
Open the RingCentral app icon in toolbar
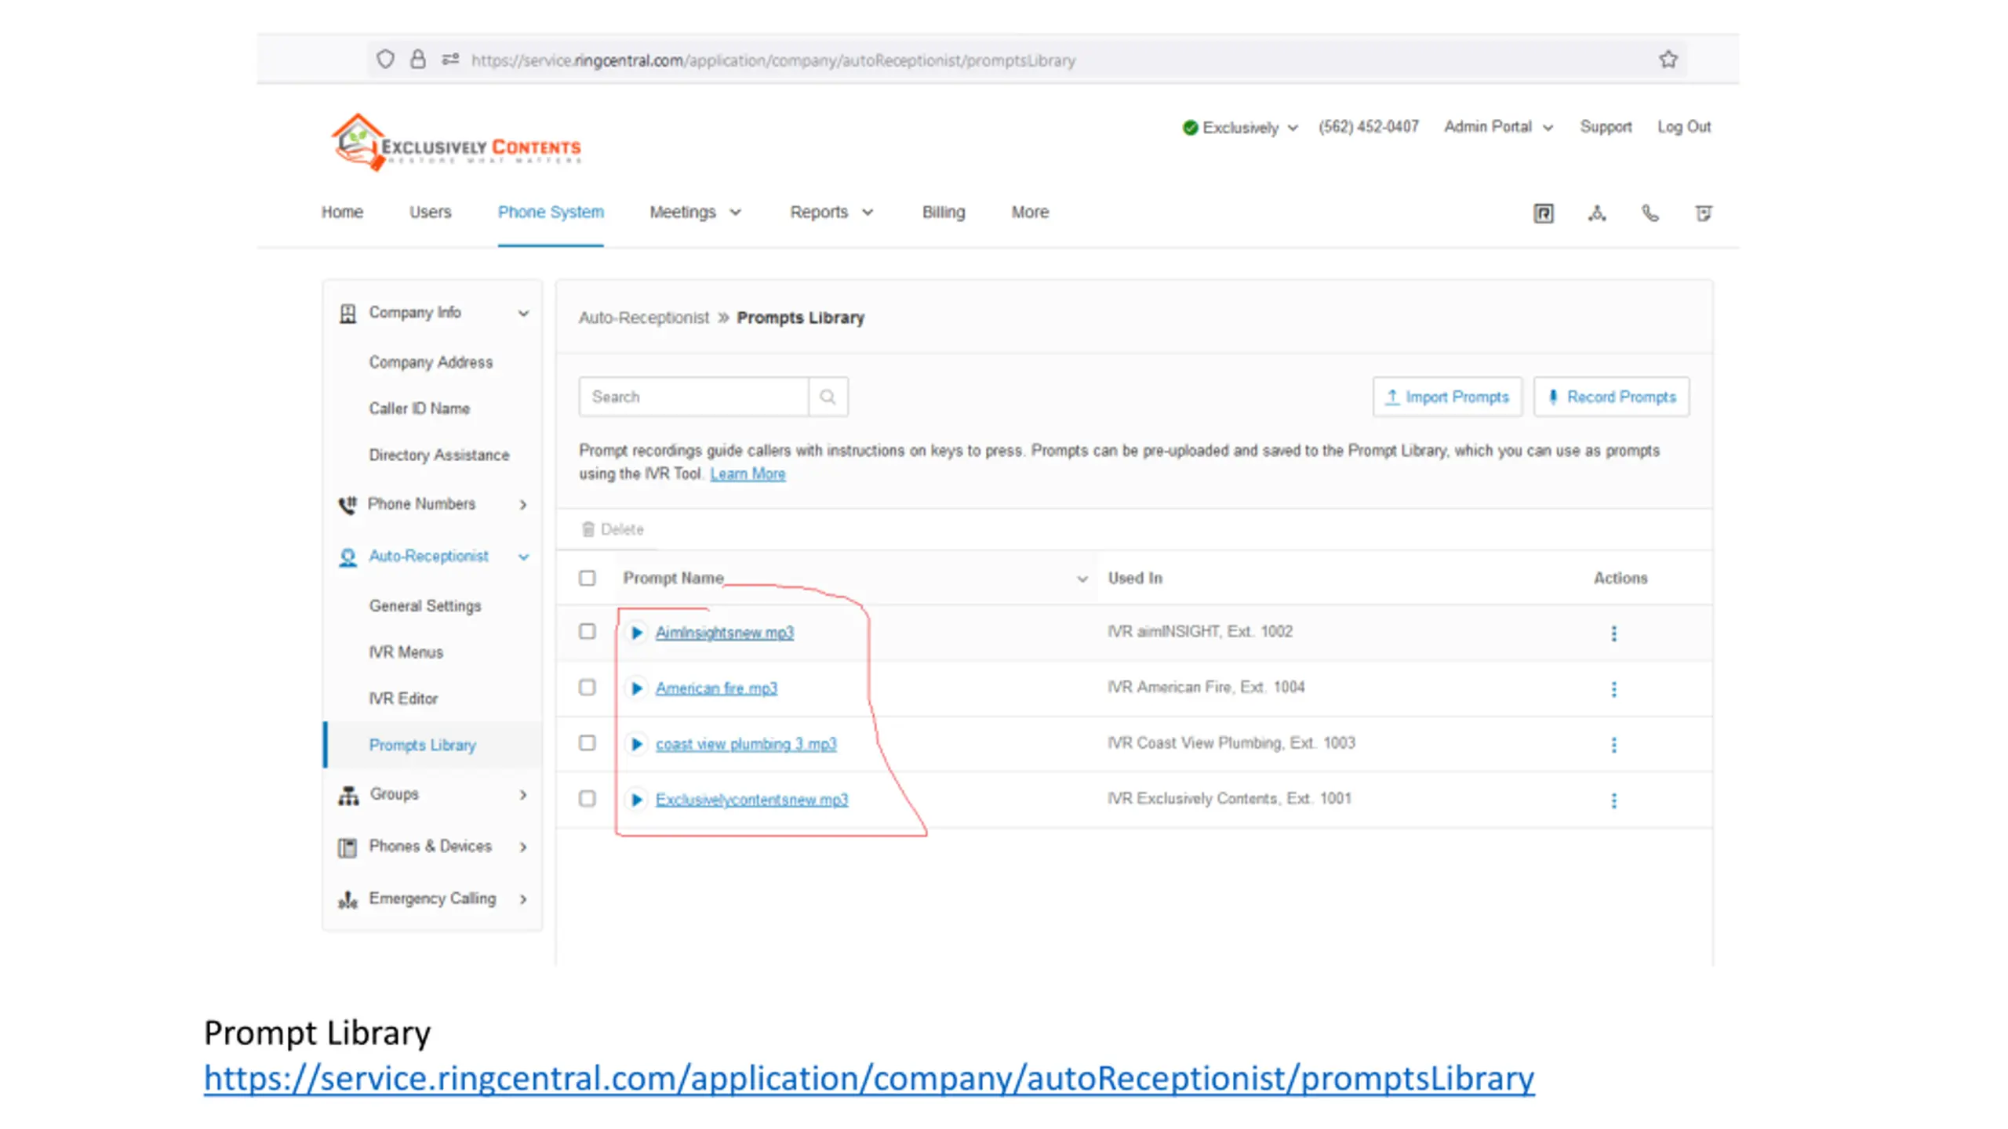pyautogui.click(x=1543, y=213)
